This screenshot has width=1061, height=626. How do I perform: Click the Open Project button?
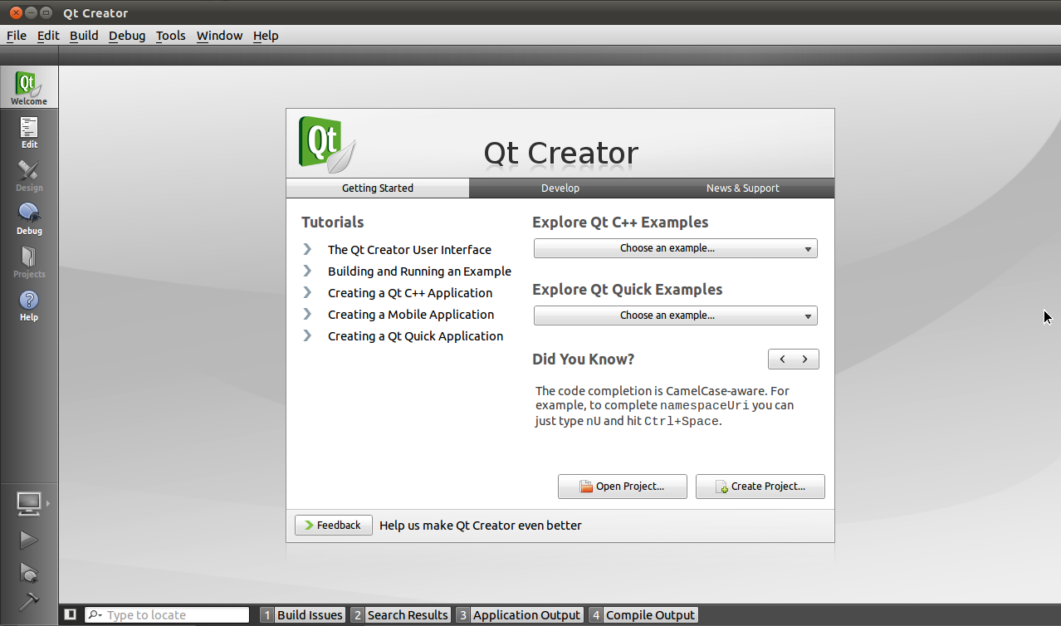coord(622,486)
